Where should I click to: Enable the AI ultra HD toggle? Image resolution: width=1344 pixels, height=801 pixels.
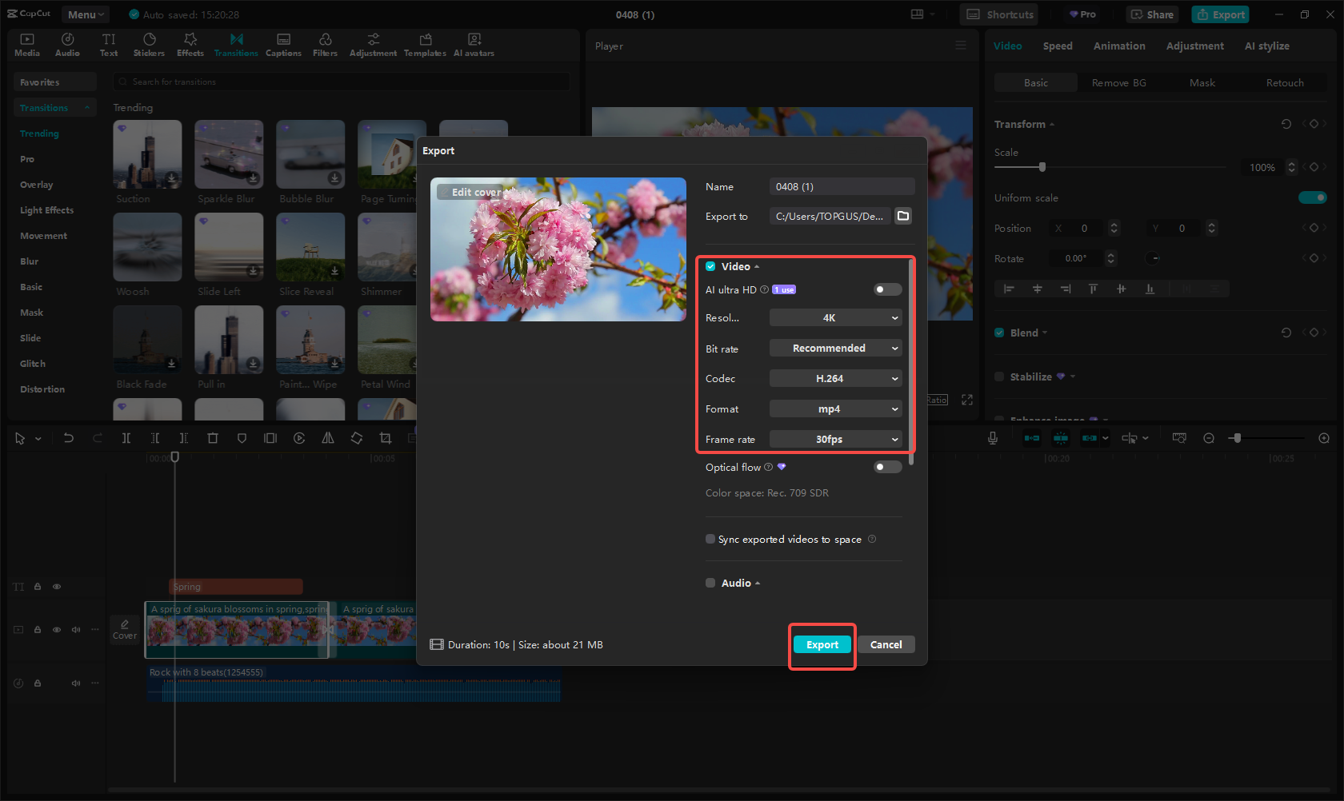point(887,289)
